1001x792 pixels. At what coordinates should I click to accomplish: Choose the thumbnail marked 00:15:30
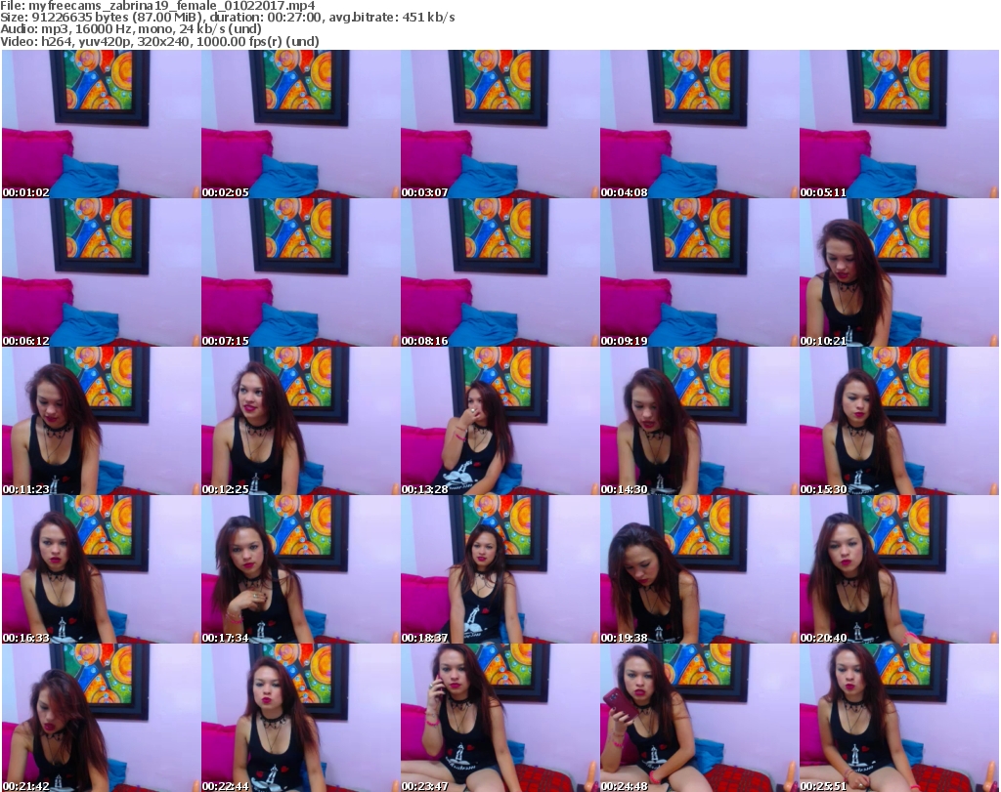coord(899,422)
